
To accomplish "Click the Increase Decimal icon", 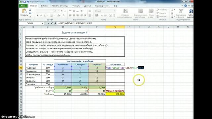I will pos(110,16).
